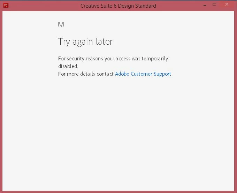Click the "Try again later" heading

point(85,42)
